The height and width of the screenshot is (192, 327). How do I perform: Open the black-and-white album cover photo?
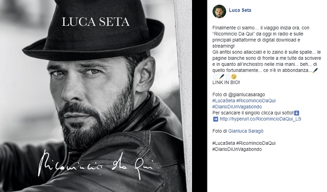[96, 96]
